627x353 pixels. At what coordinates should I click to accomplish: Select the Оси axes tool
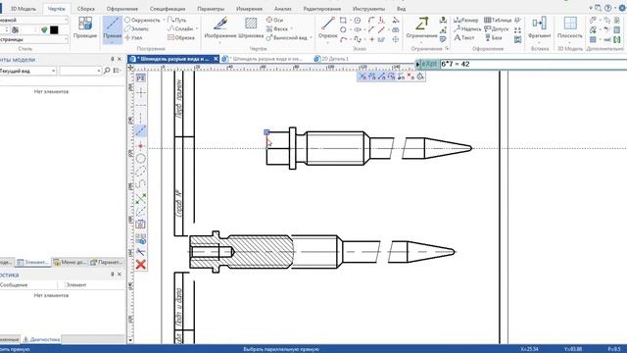click(x=274, y=20)
